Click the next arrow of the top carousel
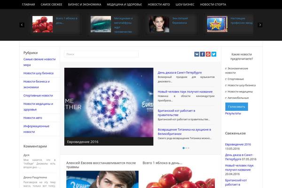Image resolution: width=282 pixels, height=188 pixels. click(260, 25)
